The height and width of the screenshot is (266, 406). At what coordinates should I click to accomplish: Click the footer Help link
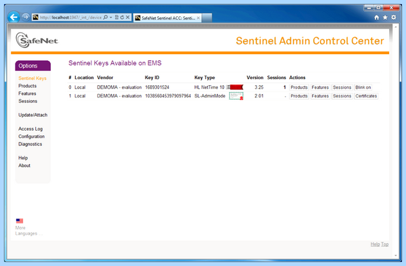375,244
